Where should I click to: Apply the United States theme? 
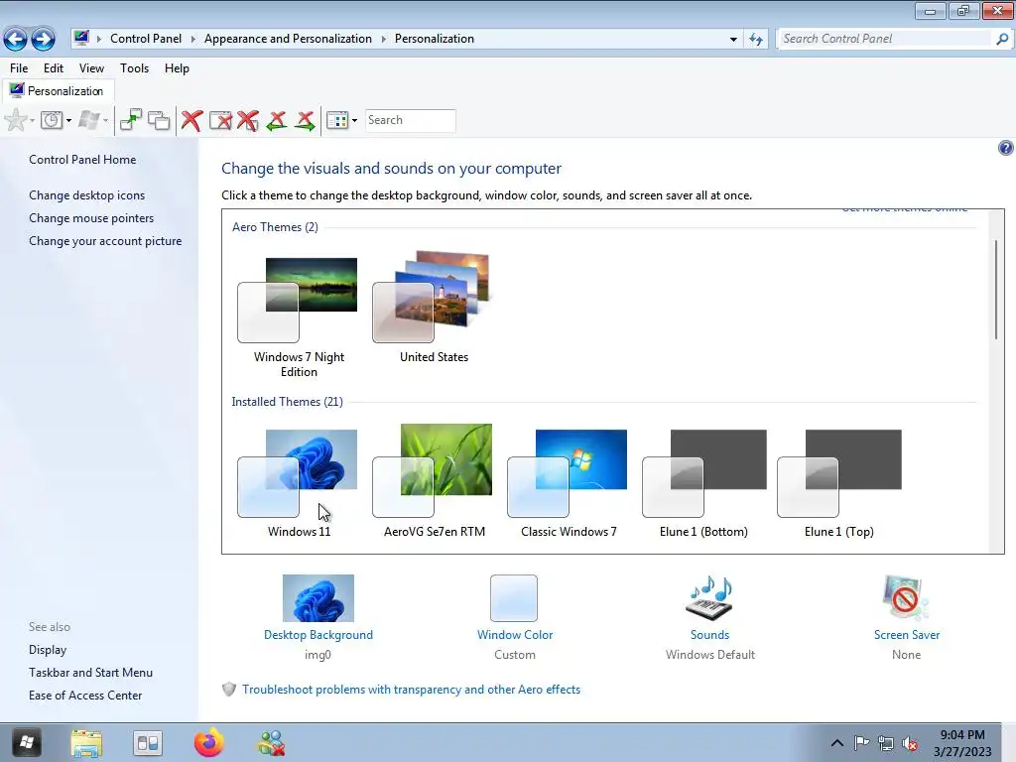(434, 308)
